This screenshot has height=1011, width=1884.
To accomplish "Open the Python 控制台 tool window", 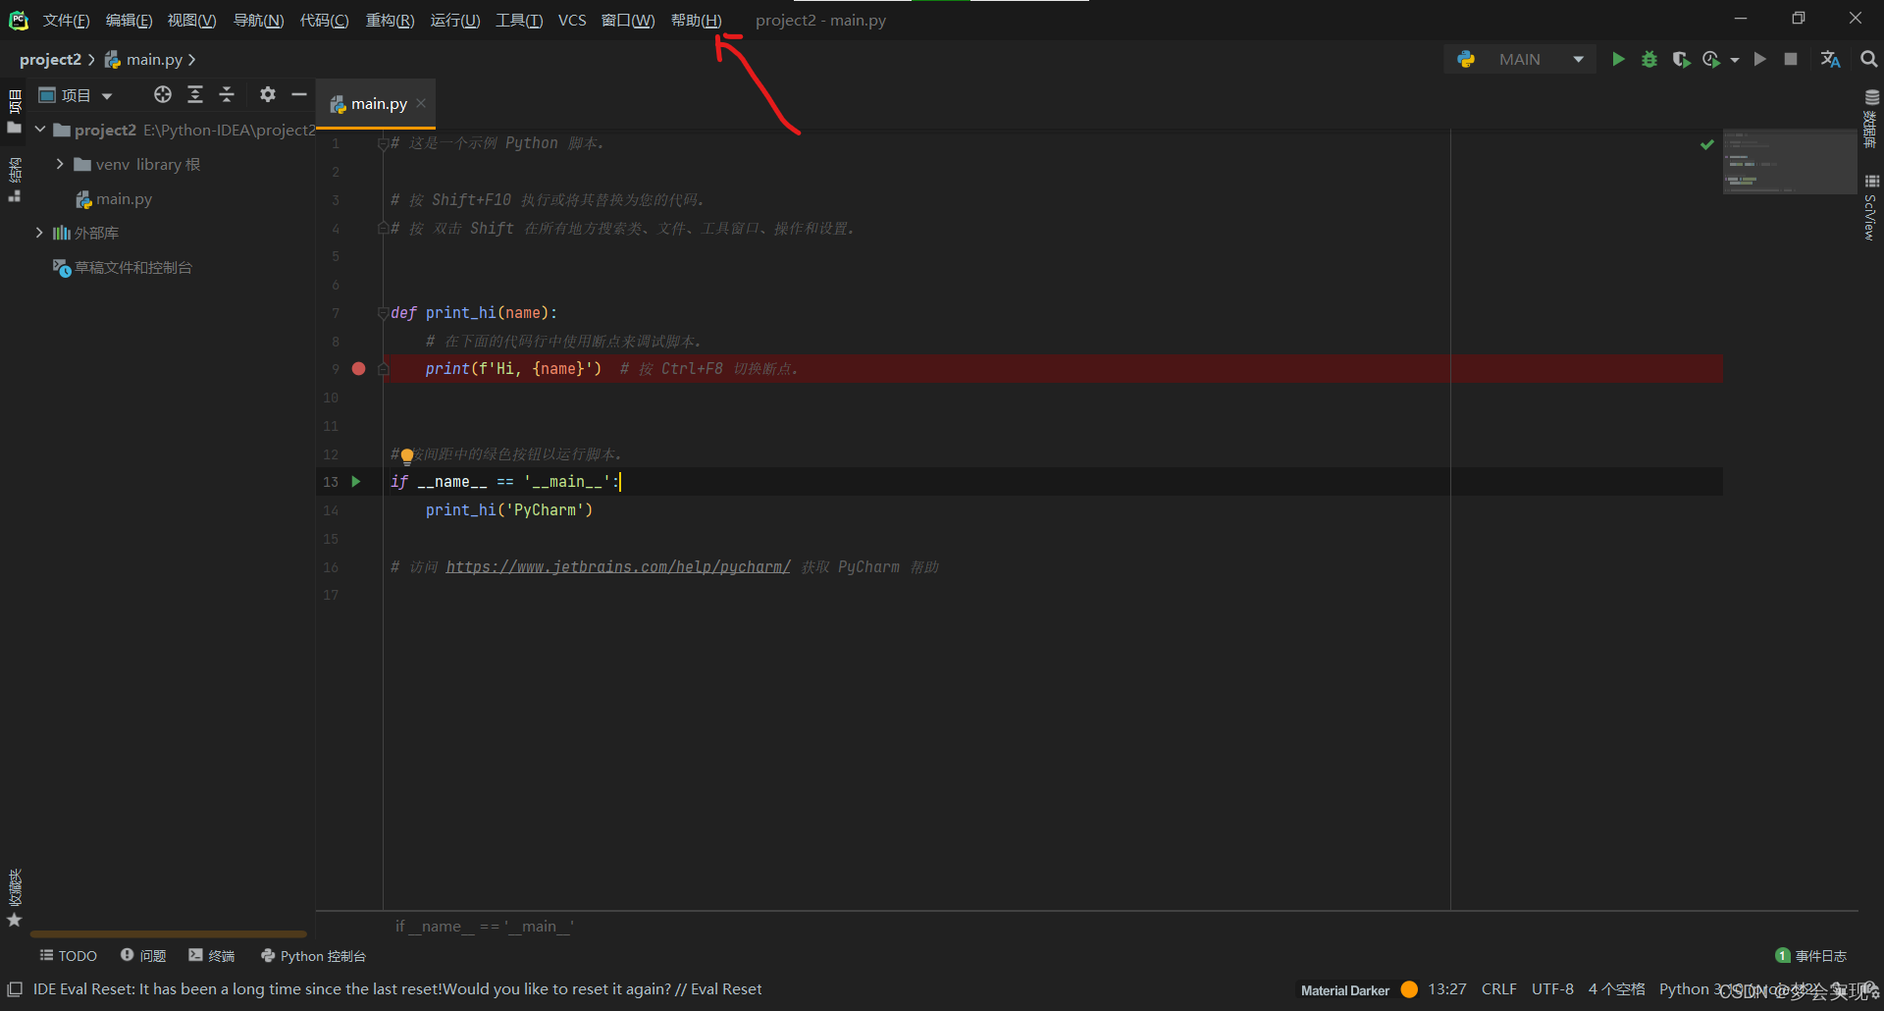I will click(x=313, y=956).
